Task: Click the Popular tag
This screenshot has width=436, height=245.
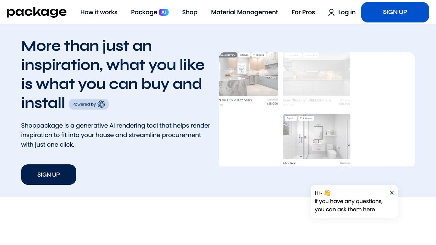Action: click(x=291, y=118)
